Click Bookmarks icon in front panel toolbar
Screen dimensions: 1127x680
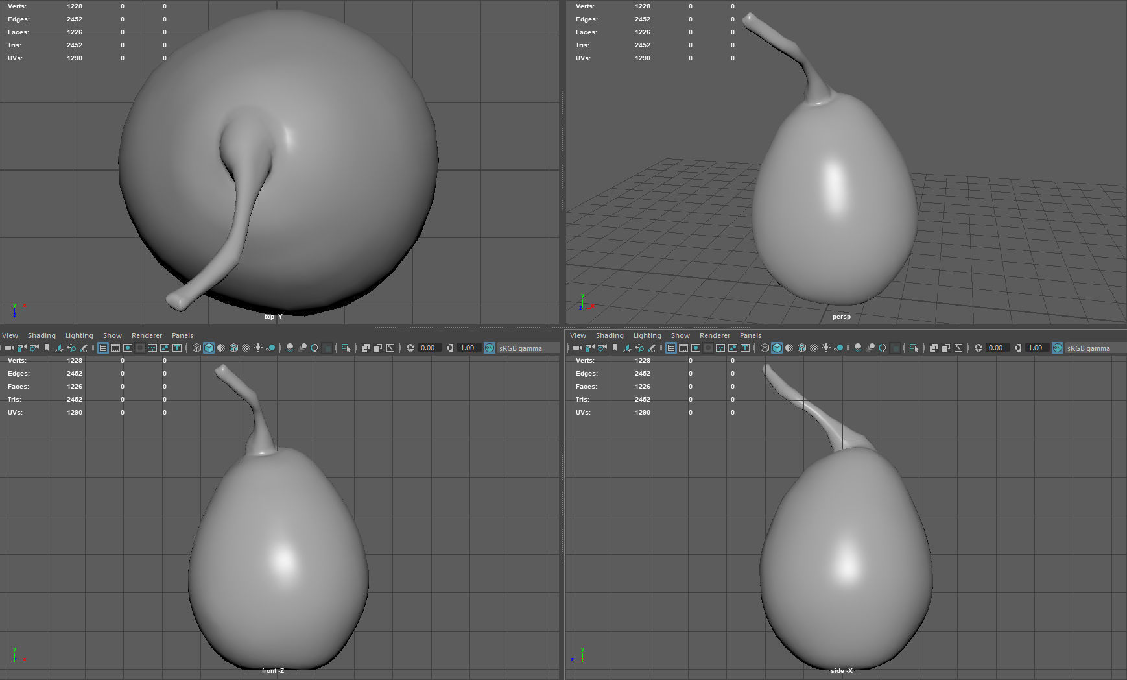pos(47,348)
